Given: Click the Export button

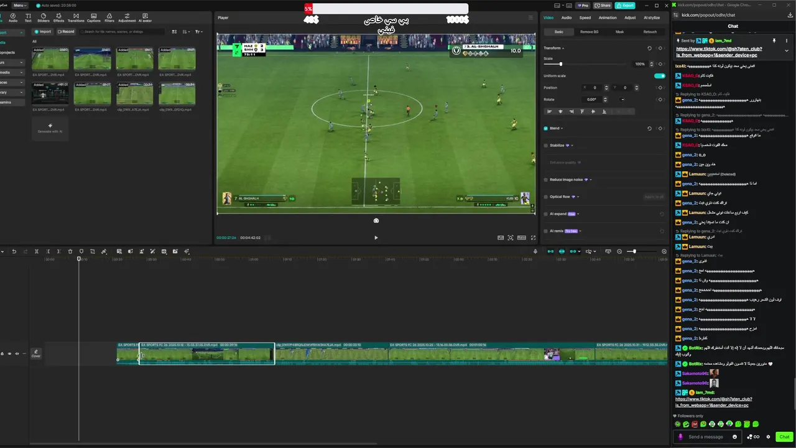Looking at the screenshot, I should [625, 5].
